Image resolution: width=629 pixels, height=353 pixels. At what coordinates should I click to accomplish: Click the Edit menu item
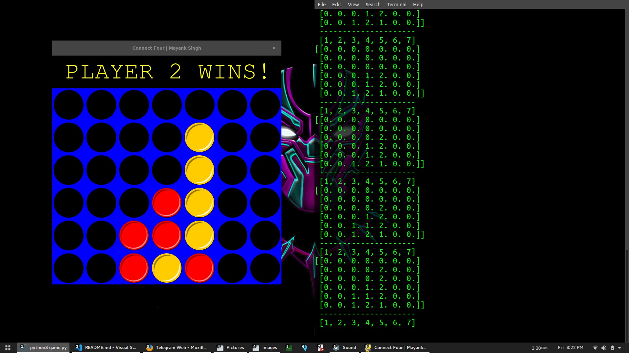coord(336,4)
